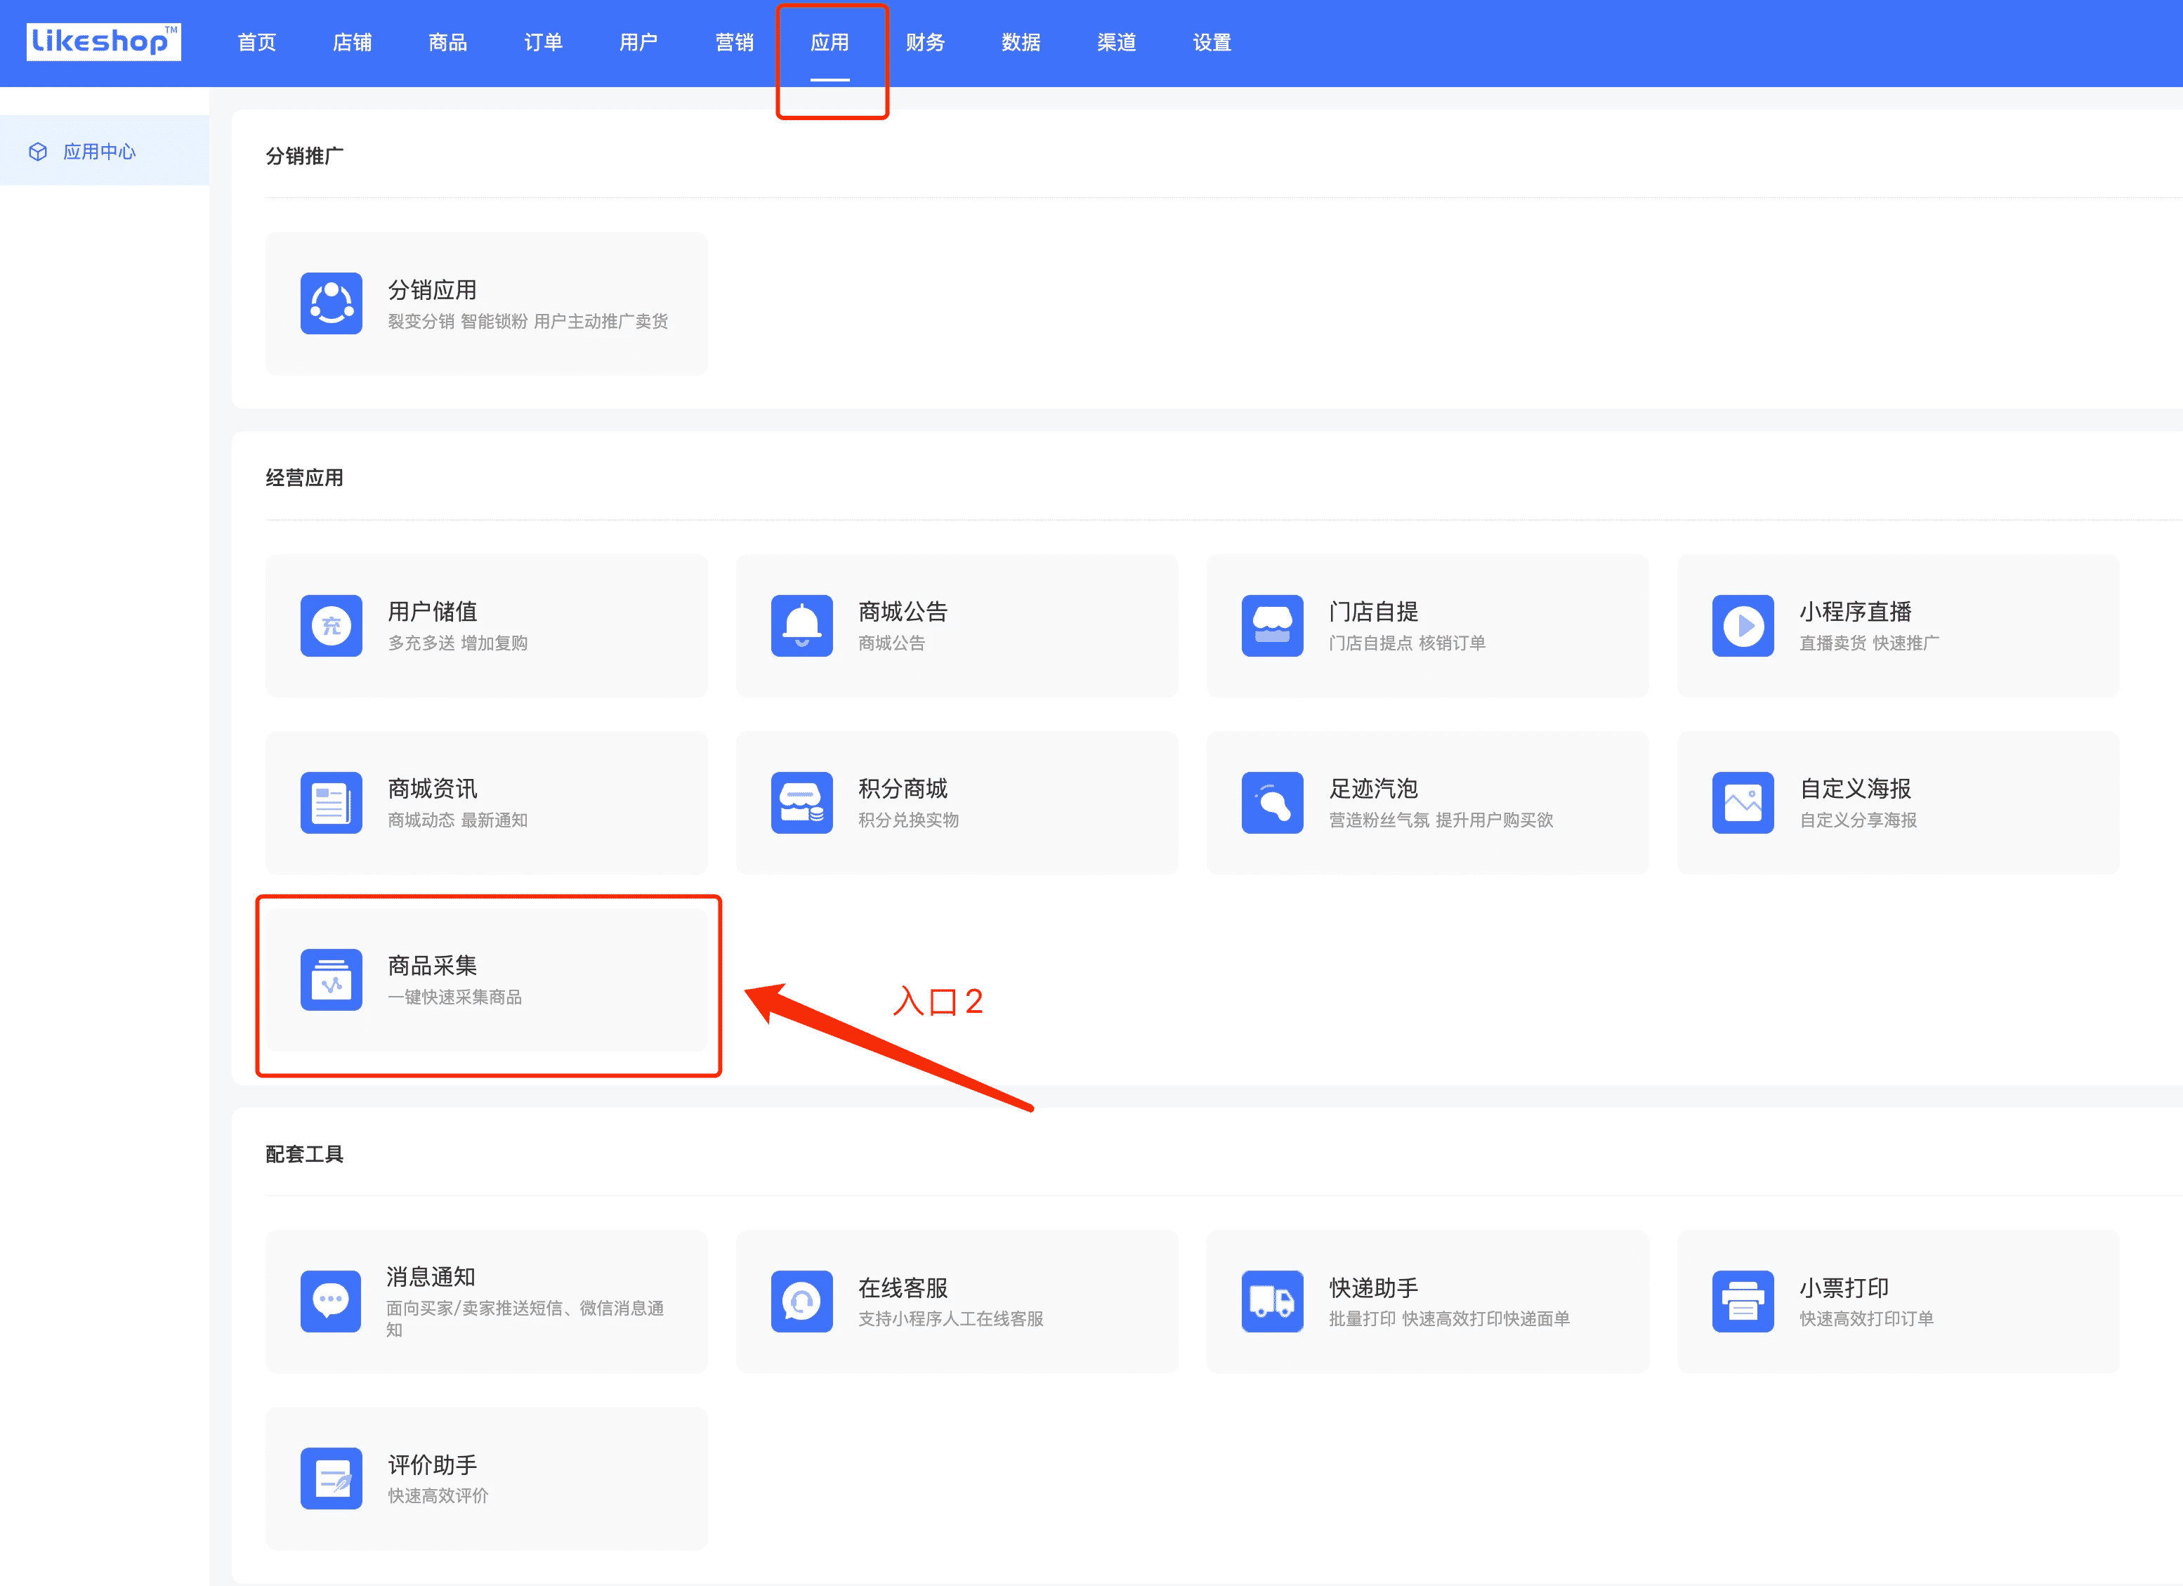Click the text 商城动态 最新通知
Image resolution: width=2183 pixels, height=1586 pixels.
[x=457, y=820]
